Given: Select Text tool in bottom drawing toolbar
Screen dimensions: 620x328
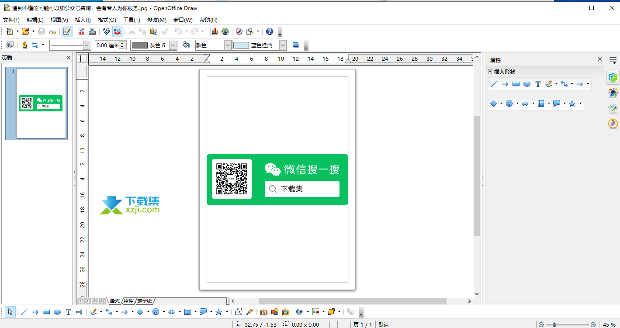Looking at the screenshot, I should [68, 312].
